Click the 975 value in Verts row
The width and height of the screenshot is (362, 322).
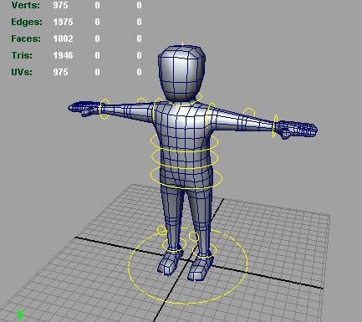60,5
